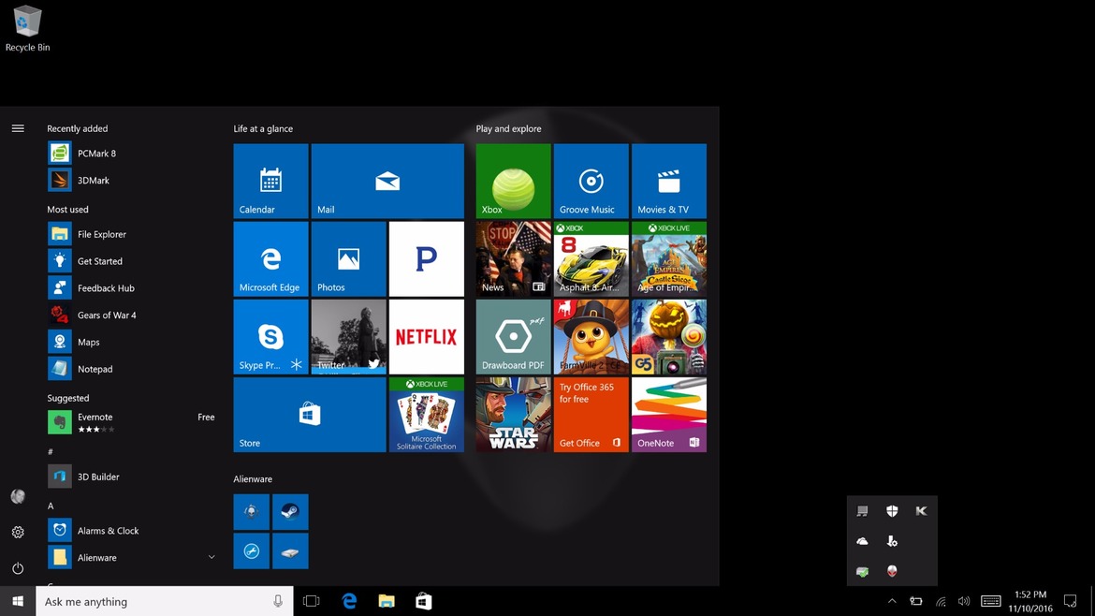Click the battery icon in system tray
This screenshot has width=1095, height=616.
tap(916, 601)
